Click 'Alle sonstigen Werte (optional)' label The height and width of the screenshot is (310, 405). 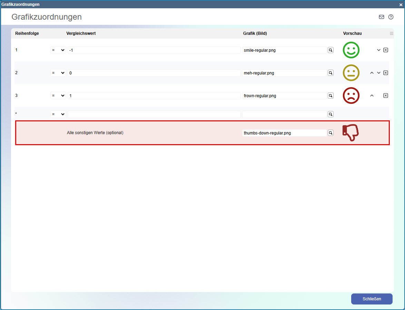pyautogui.click(x=95, y=133)
